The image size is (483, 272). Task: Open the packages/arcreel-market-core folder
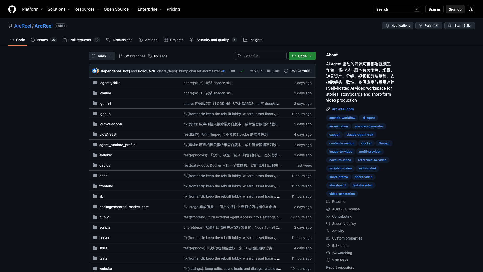tap(124, 207)
